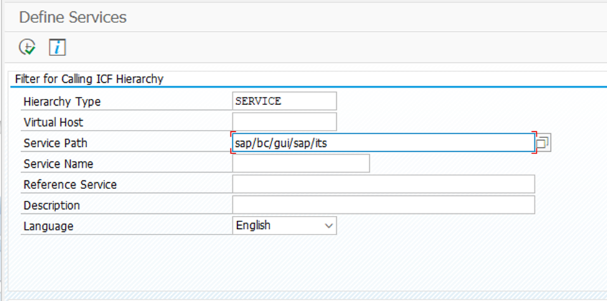Click Filter for Calling ICF Hierarchy header
607x301 pixels.
click(x=89, y=79)
